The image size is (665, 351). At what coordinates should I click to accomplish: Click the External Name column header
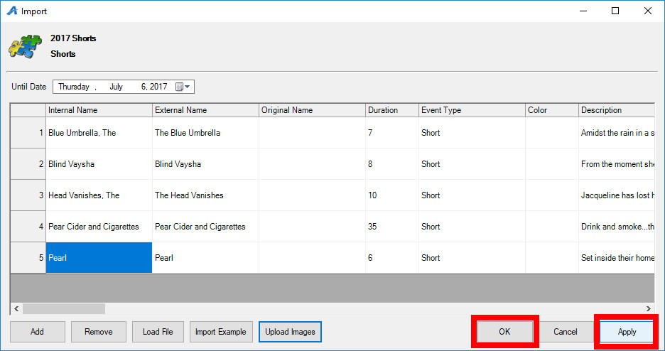[x=205, y=110]
